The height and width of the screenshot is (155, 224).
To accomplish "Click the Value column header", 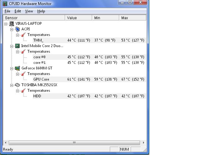I will point(78,18).
